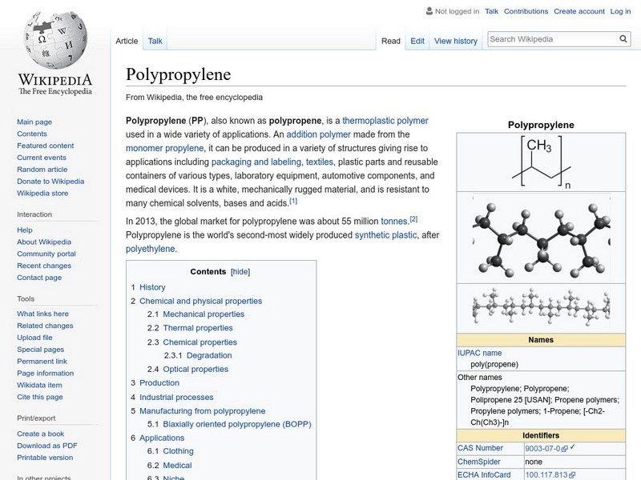Follow the textiles link
Screen dimensions: 641x480
(319, 162)
